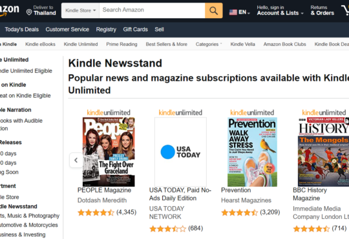Click the US flag language icon
The image size is (349, 239).
pyautogui.click(x=233, y=12)
